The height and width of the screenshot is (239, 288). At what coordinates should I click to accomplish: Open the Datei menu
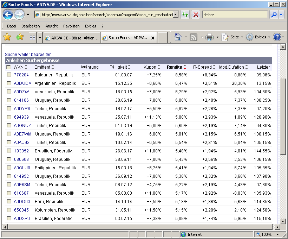point(11,26)
